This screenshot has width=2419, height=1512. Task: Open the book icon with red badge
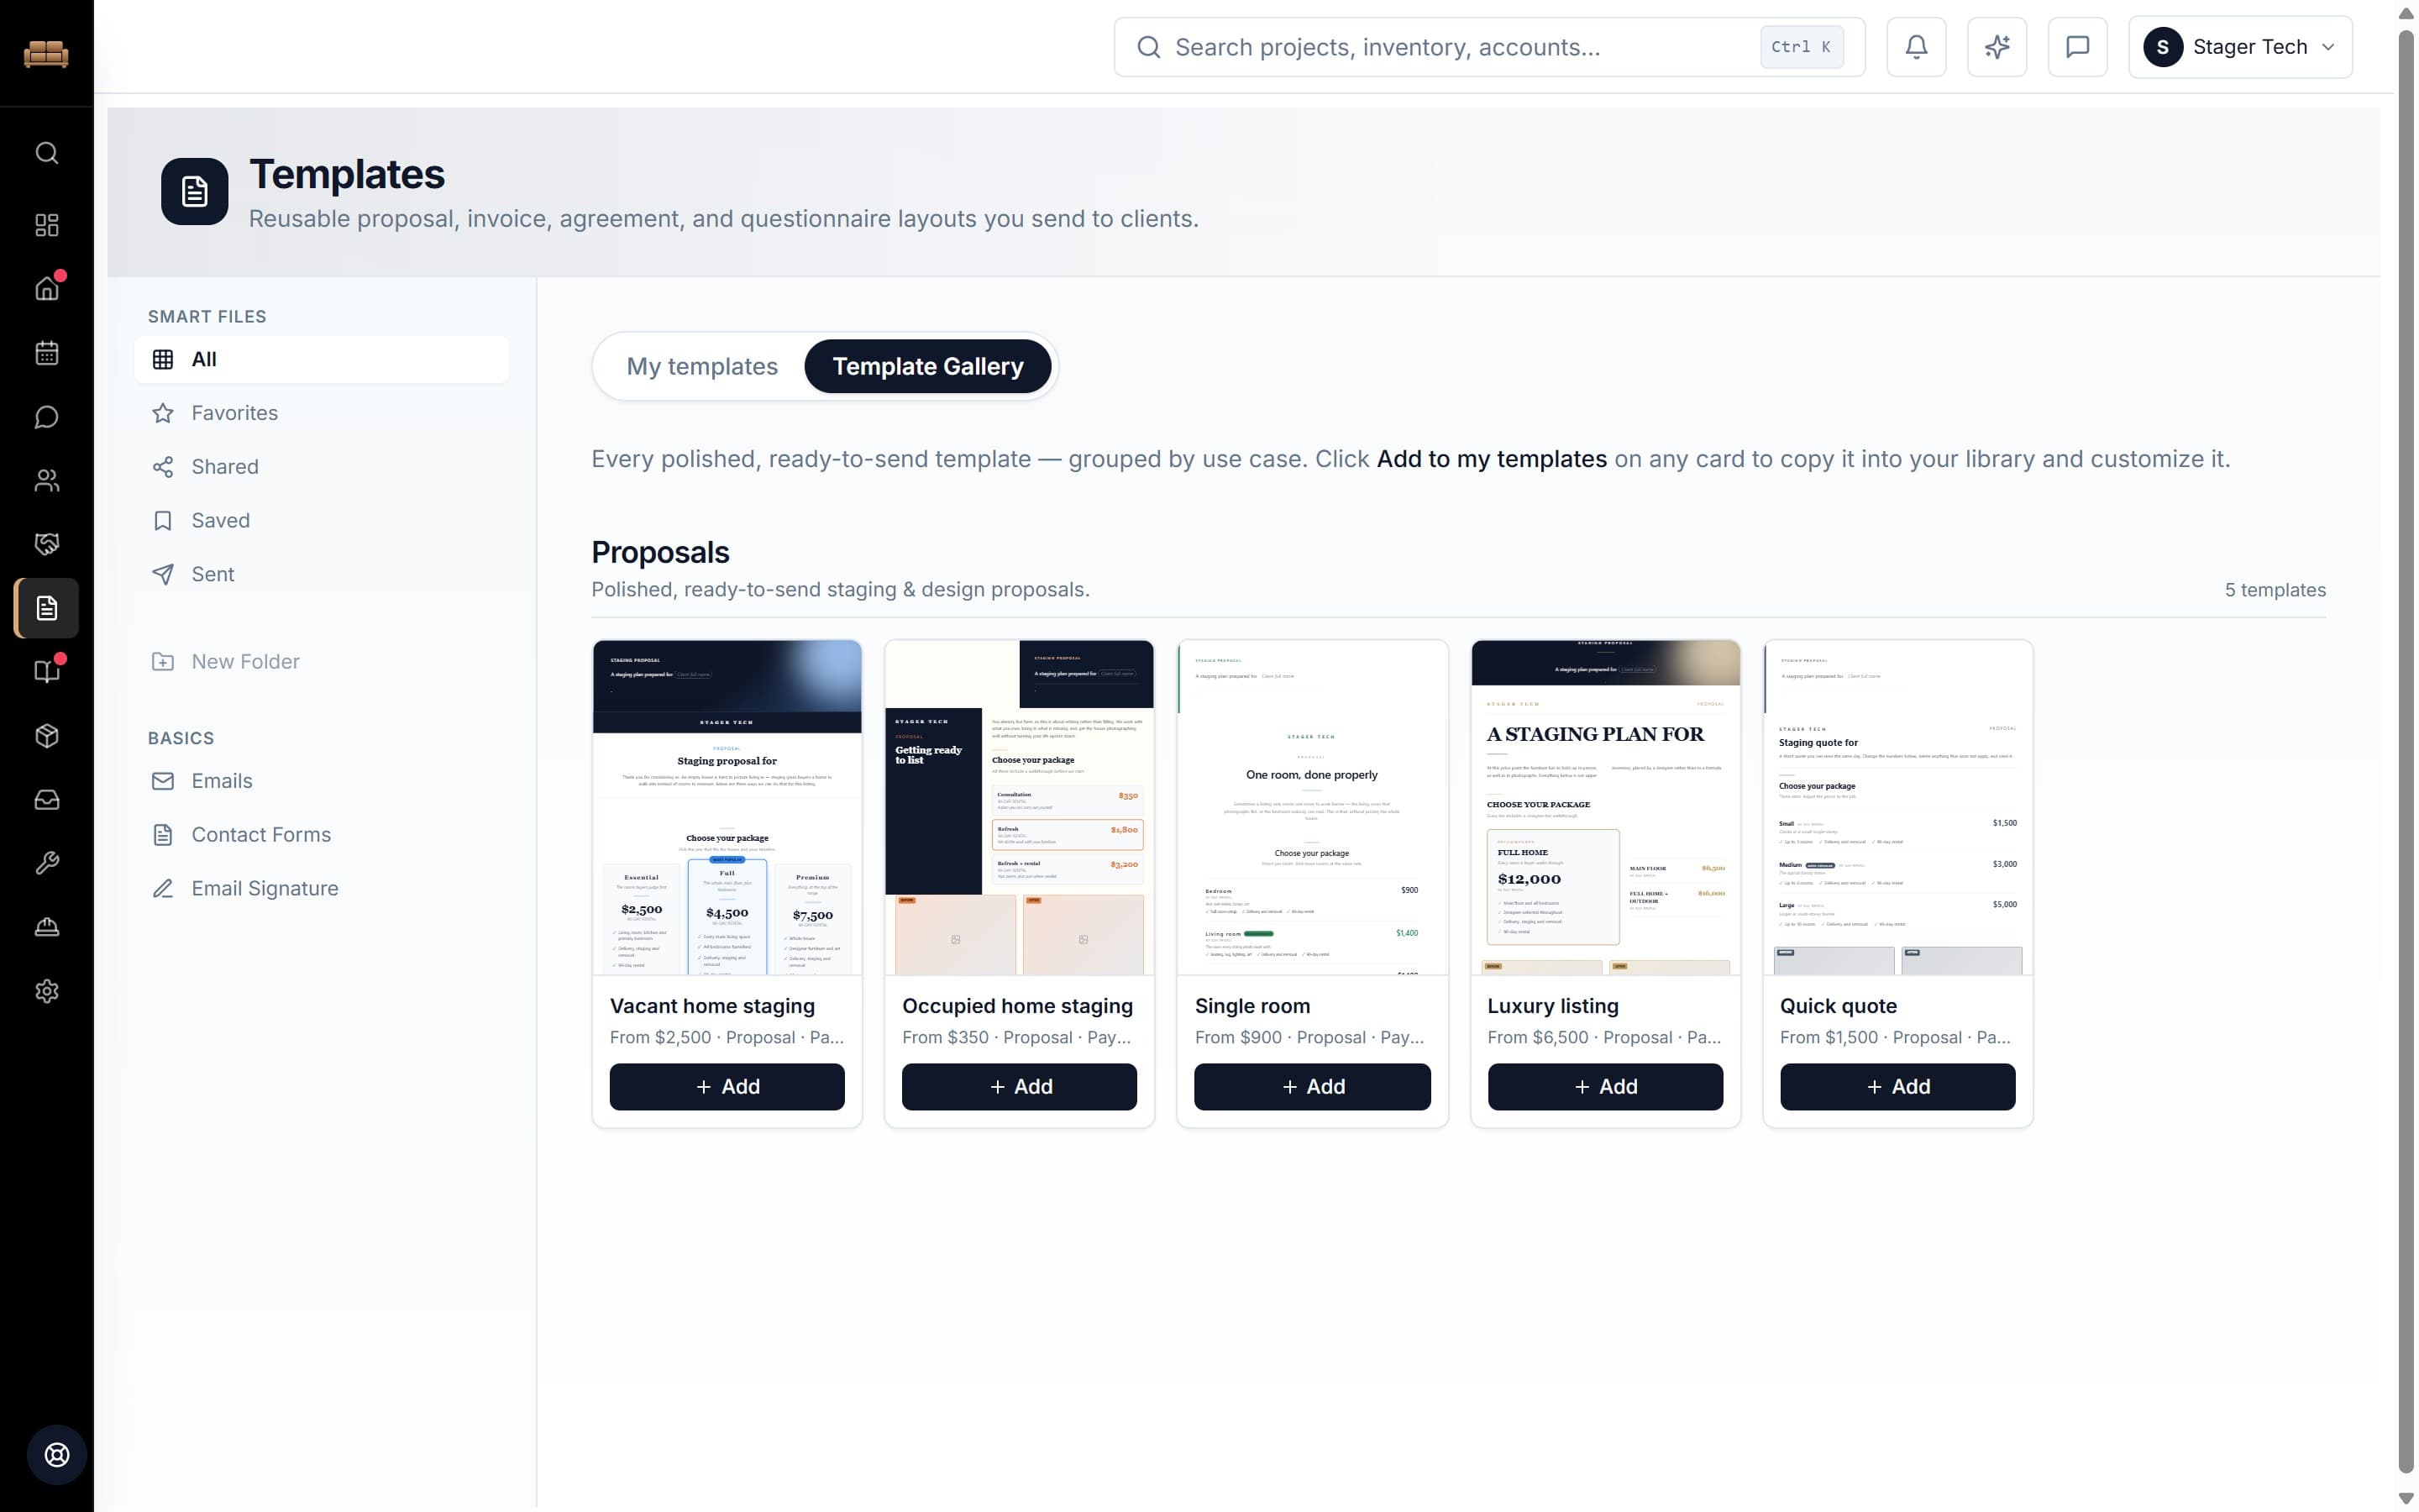tap(47, 671)
